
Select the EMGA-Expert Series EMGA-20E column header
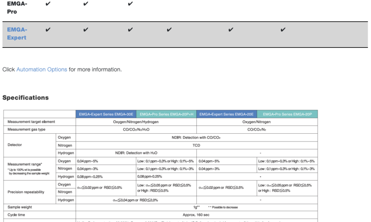(227, 114)
